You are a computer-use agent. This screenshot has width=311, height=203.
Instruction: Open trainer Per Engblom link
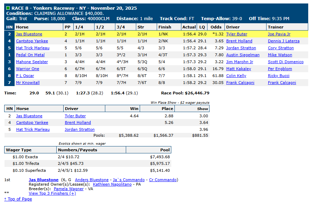point(280,69)
